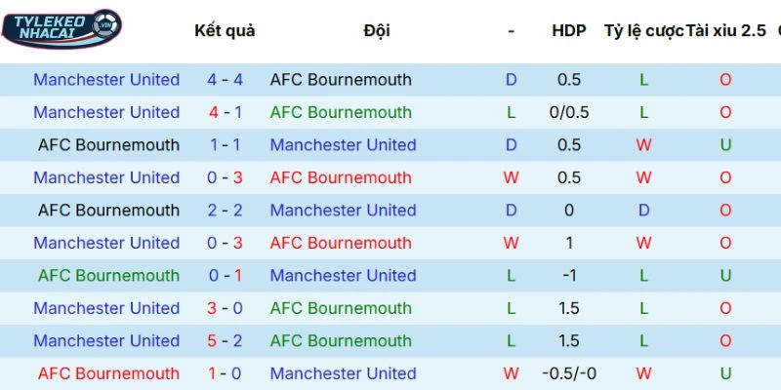
Task: Select the "Tỷ lệ cược" column header
Action: (x=643, y=30)
